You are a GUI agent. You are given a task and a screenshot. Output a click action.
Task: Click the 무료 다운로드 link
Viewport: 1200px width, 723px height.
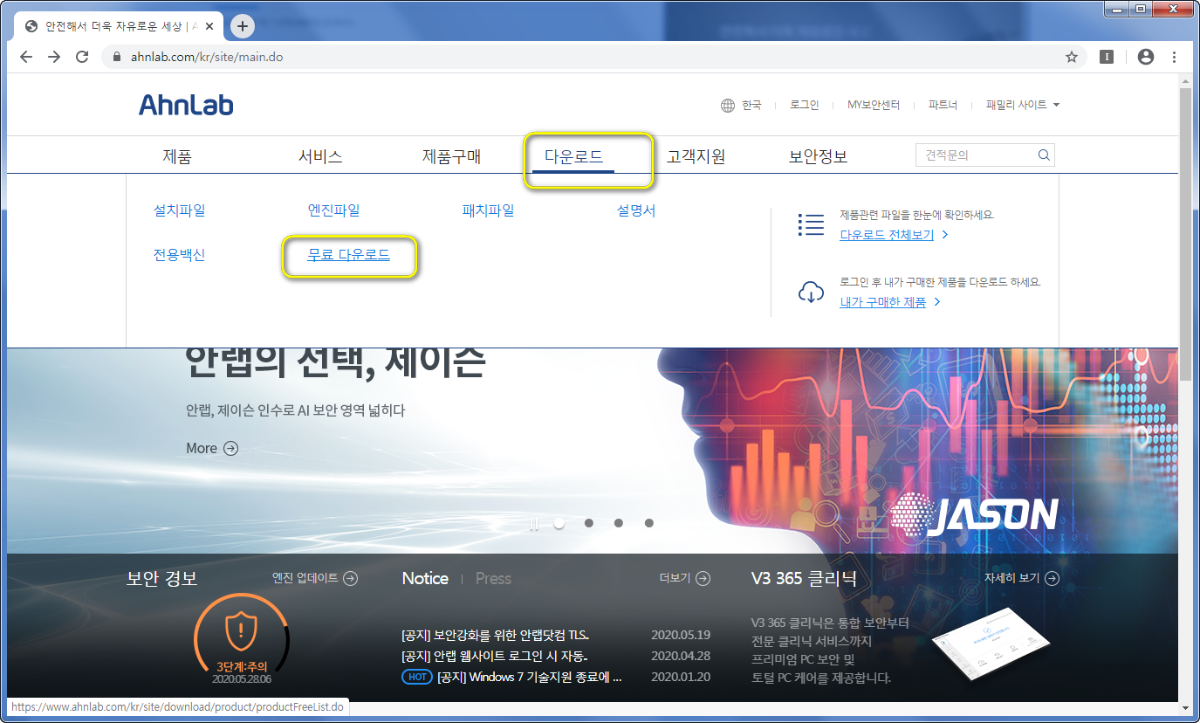tap(348, 255)
